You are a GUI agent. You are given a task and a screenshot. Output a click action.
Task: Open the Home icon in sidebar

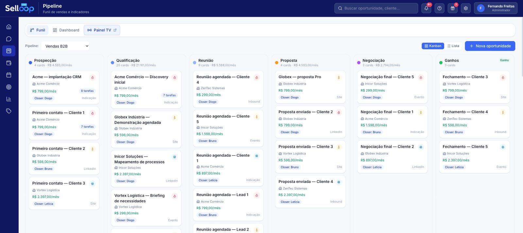pyautogui.click(x=9, y=27)
